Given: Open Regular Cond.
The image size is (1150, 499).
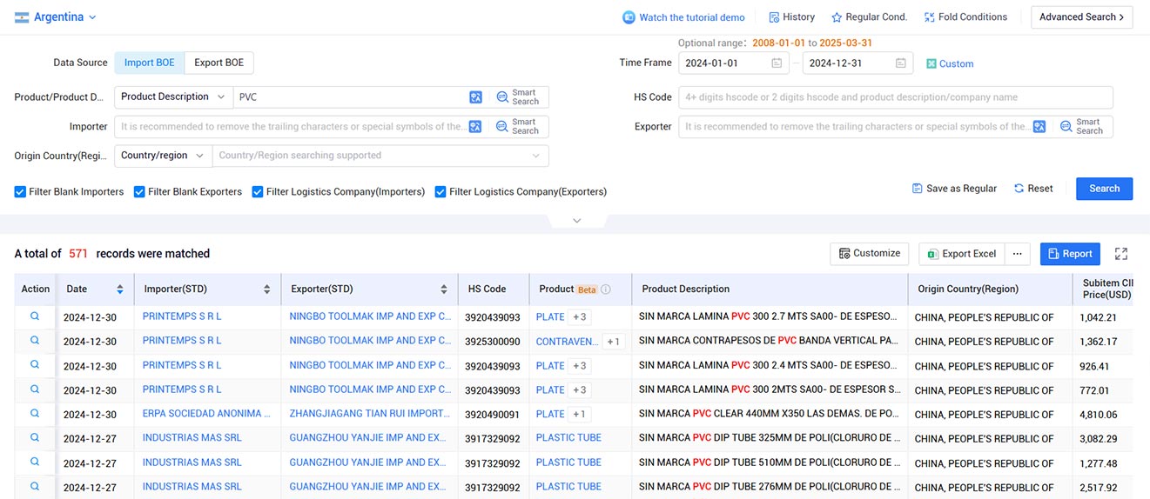Looking at the screenshot, I should point(869,17).
